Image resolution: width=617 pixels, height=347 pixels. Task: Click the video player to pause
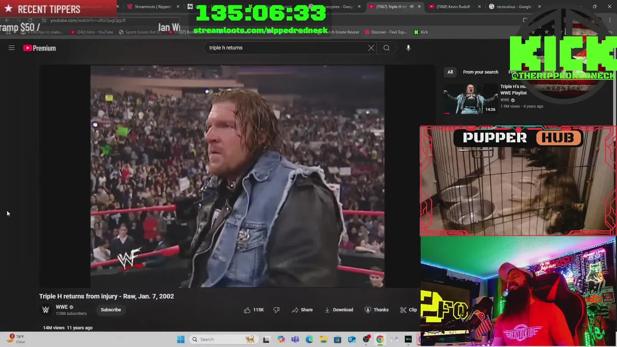pos(237,176)
